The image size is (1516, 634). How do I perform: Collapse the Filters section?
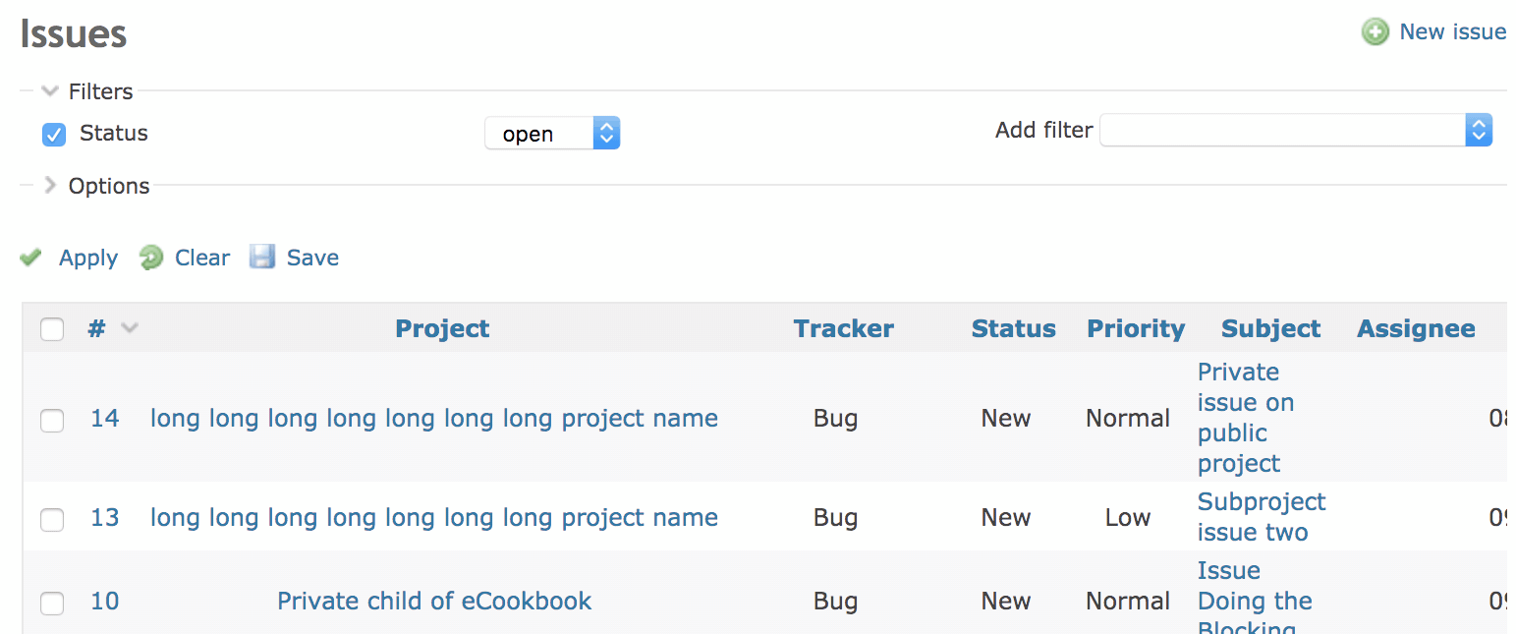point(50,91)
